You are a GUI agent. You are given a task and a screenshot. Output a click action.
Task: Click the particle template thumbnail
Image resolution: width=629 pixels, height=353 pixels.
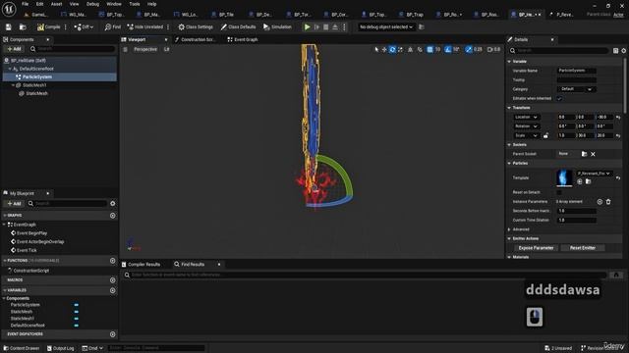point(564,177)
